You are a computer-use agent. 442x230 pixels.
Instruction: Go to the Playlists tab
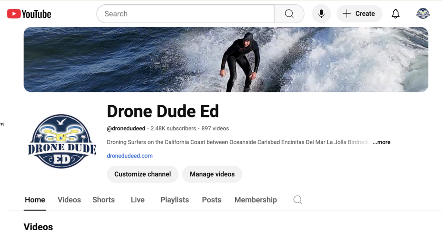point(174,200)
